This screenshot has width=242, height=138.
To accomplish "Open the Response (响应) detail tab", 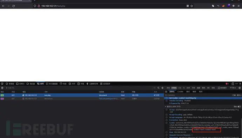I will [194, 92].
